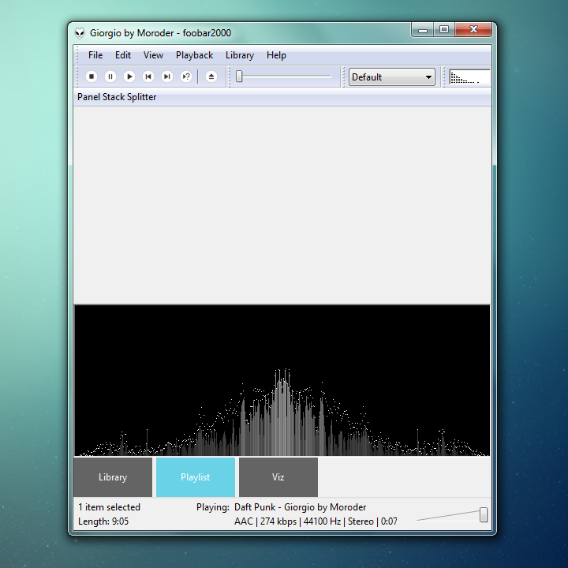
Task: Close the foobar2000 window
Action: 473,30
